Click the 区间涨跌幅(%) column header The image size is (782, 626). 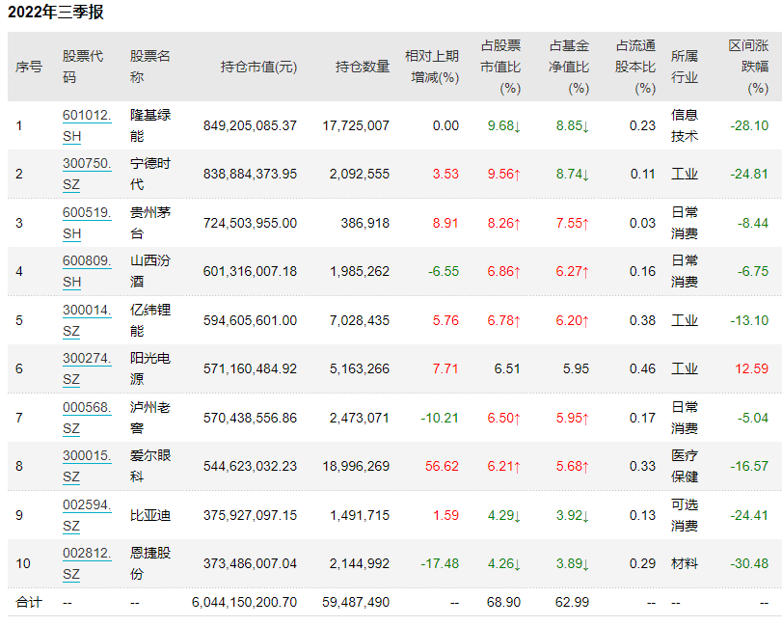(x=748, y=67)
